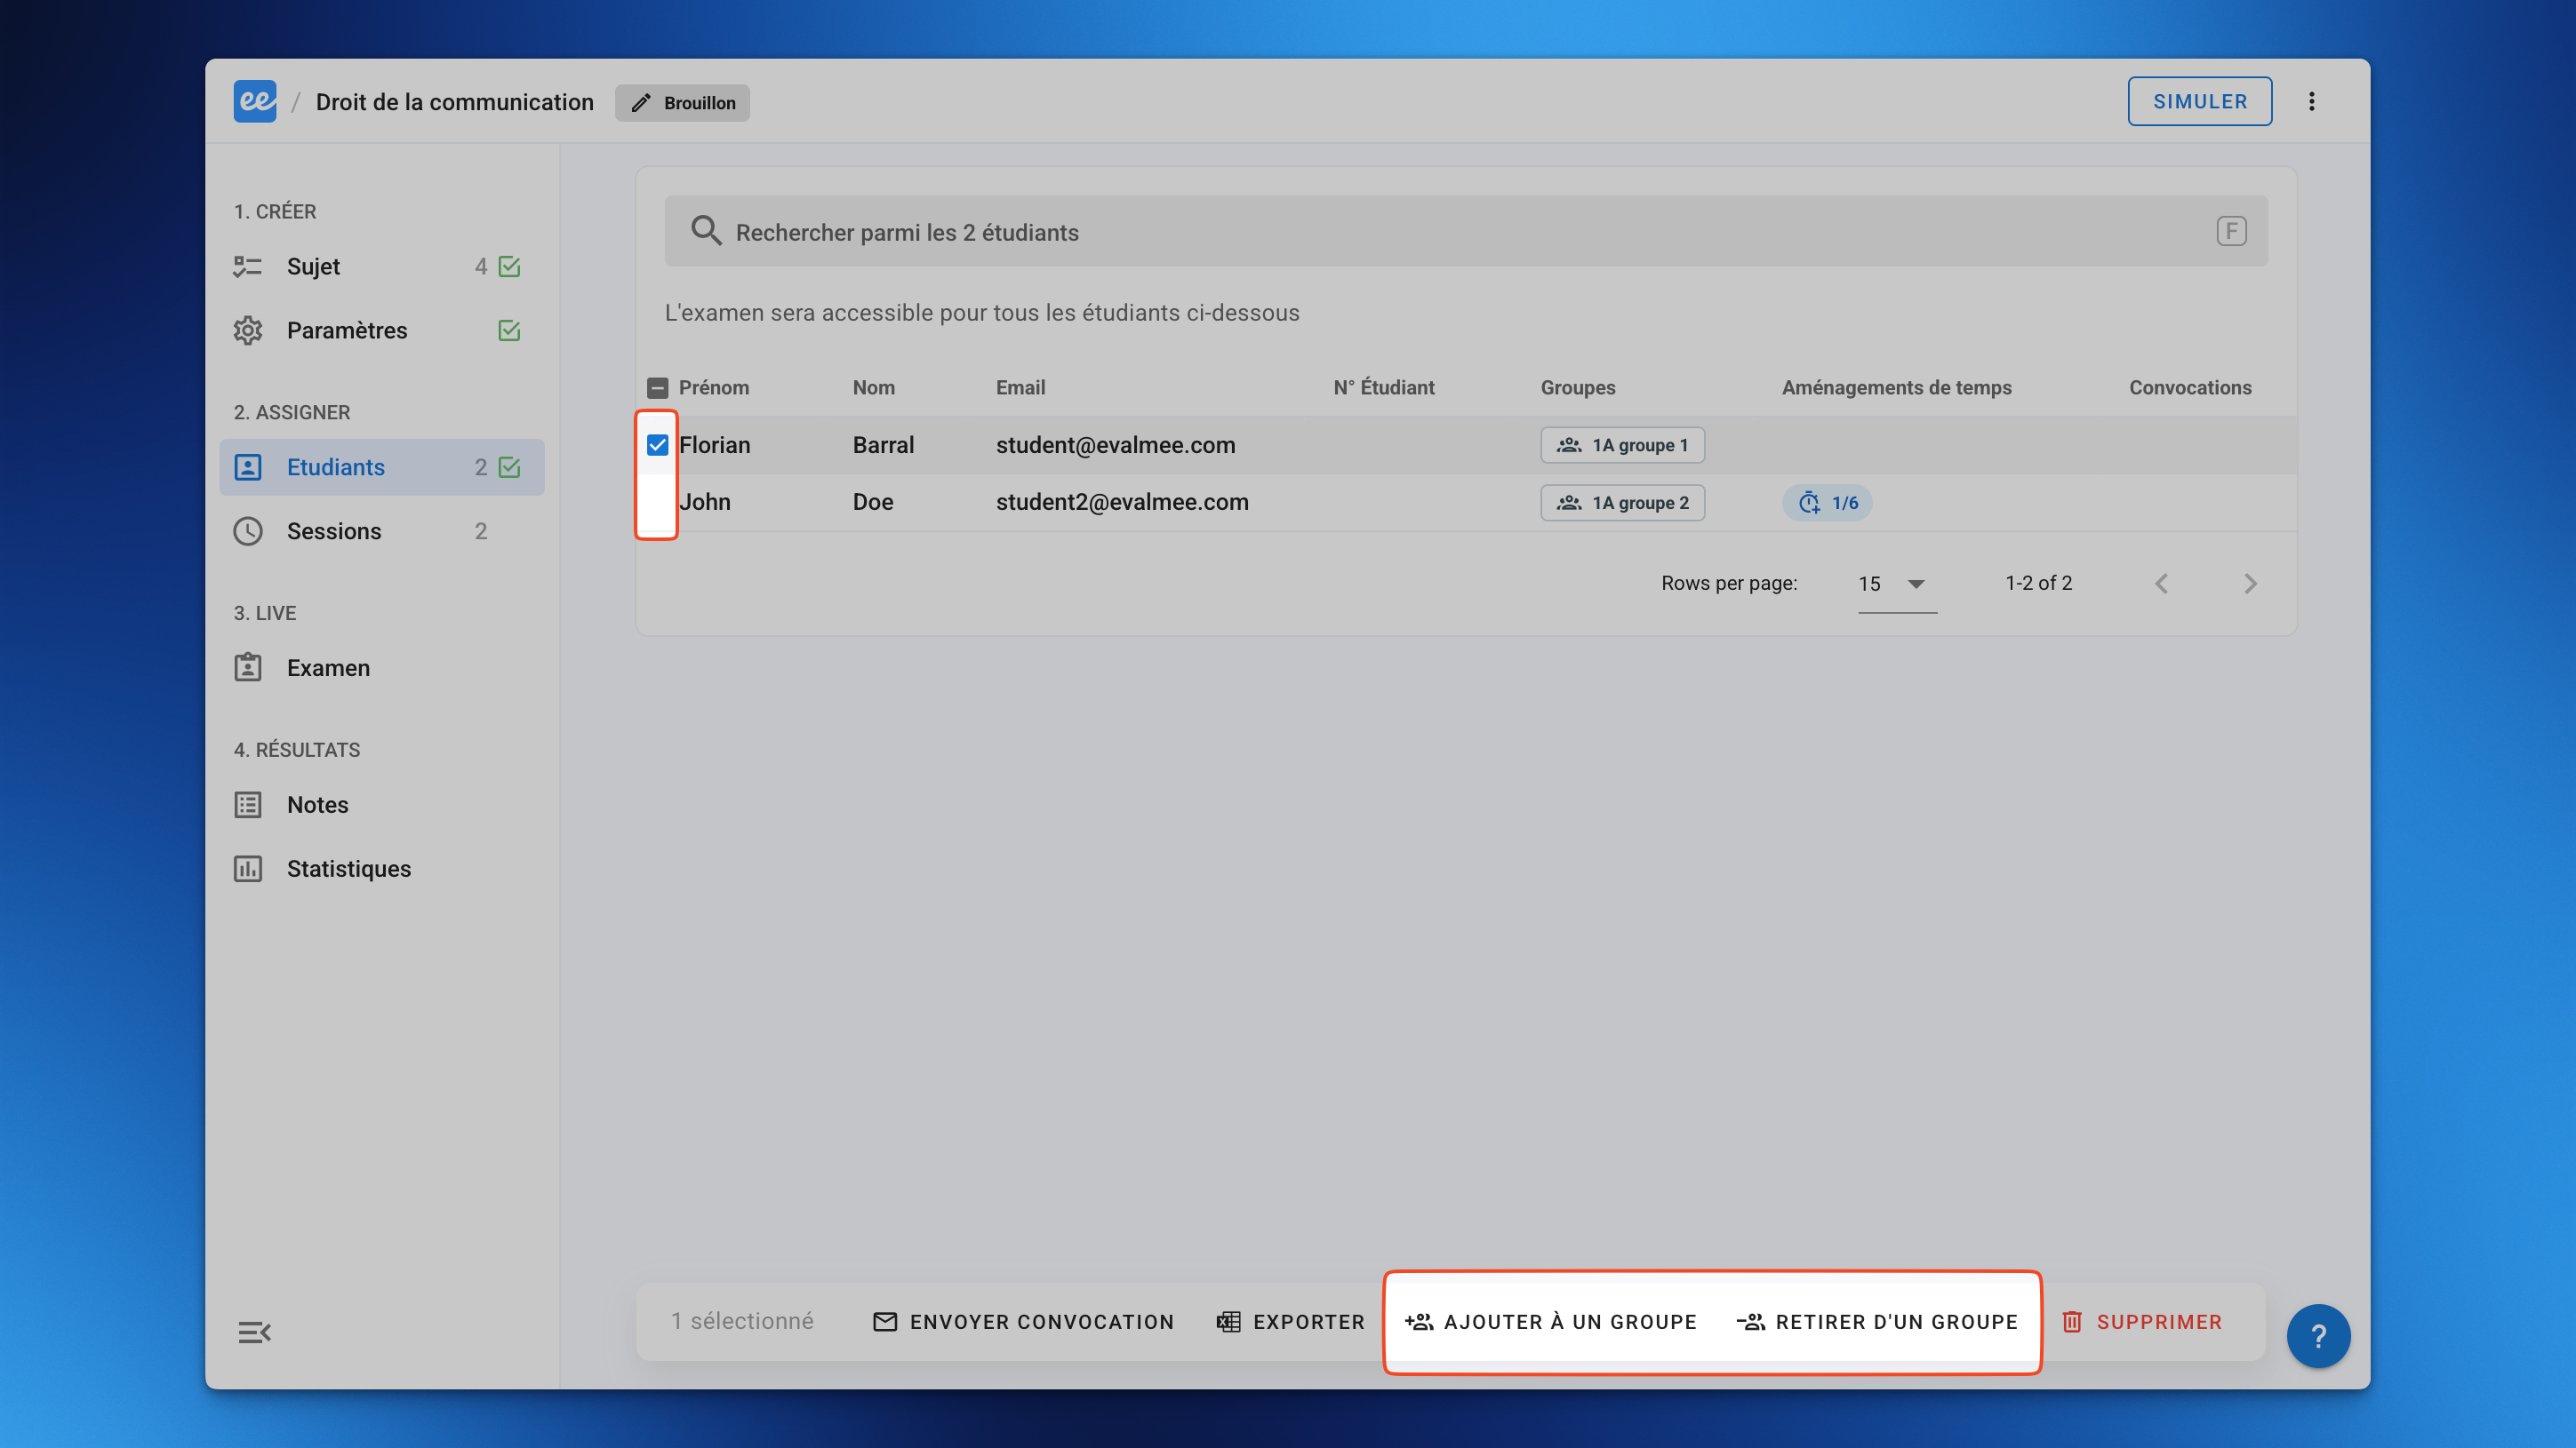Open the rows per page dropdown
Screen dimensions: 2576x1448
tap(1895, 584)
